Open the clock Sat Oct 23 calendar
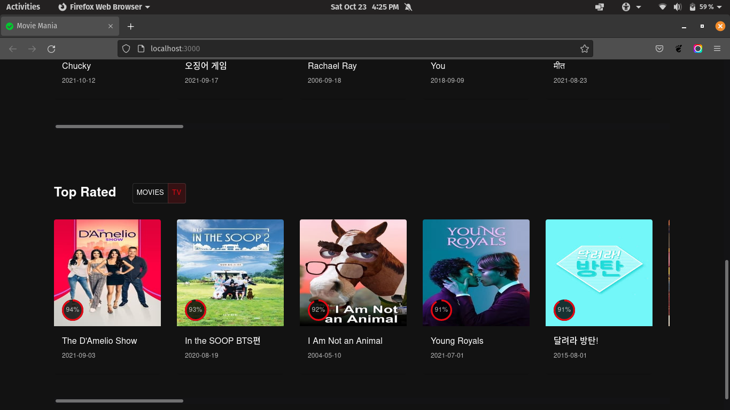The height and width of the screenshot is (410, 730). tap(364, 7)
